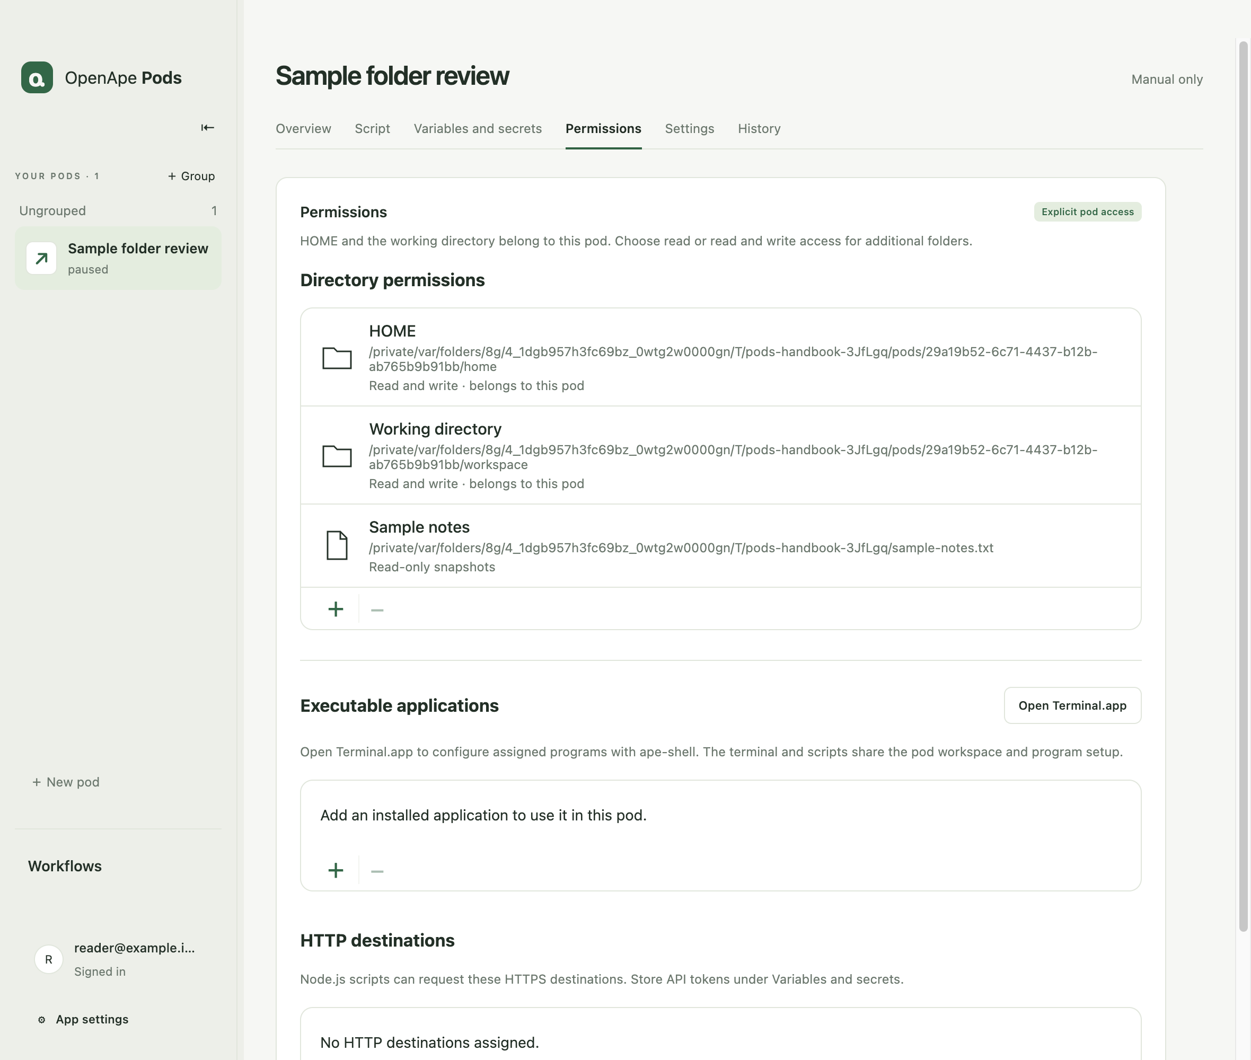This screenshot has height=1060, width=1251.
Task: Select the Permissions tab
Action: [603, 129]
